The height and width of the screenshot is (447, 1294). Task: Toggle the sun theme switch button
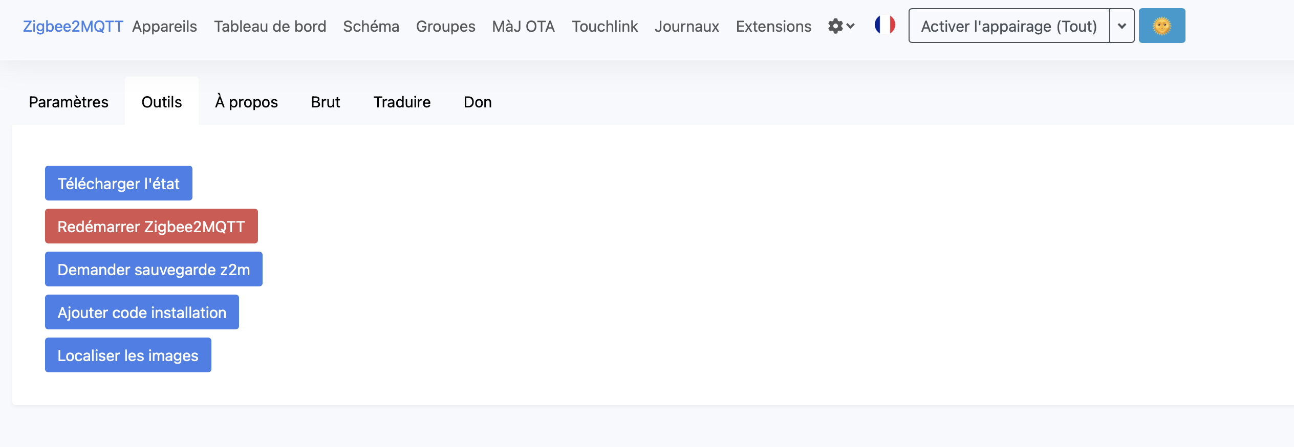pyautogui.click(x=1161, y=26)
